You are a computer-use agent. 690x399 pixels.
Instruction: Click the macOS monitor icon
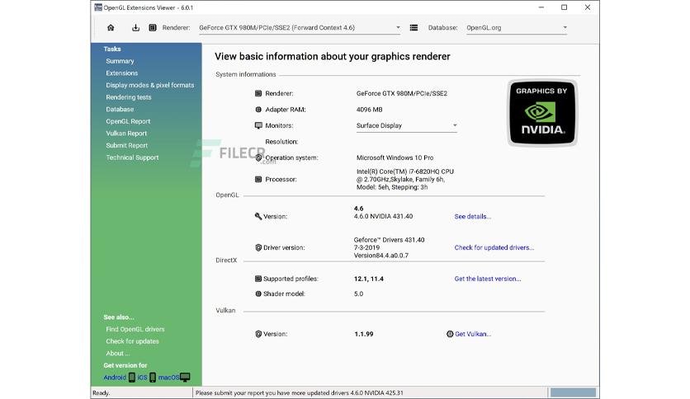(185, 377)
